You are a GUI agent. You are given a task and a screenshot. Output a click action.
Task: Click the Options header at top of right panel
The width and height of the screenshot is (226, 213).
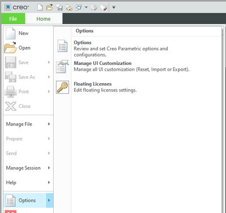[x=85, y=31]
